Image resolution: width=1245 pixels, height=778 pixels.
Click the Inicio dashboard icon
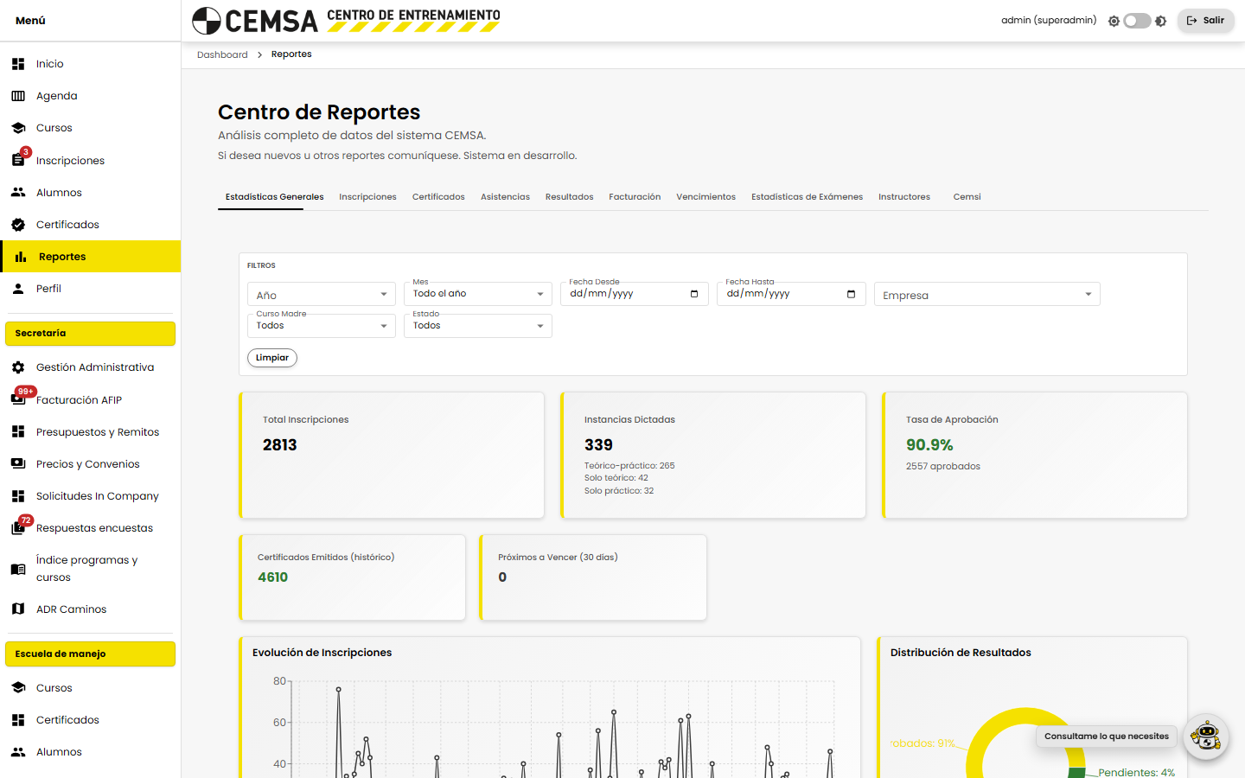tap(18, 64)
